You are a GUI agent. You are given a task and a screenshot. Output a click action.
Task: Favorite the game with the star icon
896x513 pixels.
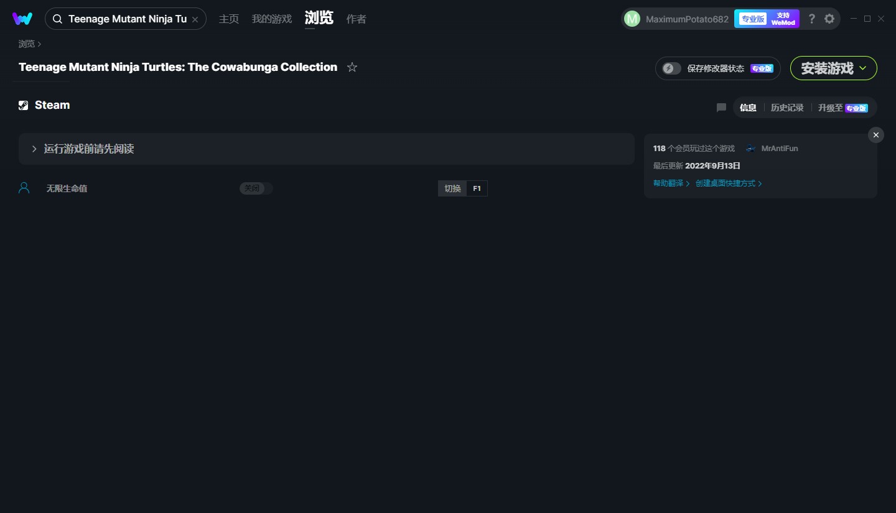click(352, 67)
